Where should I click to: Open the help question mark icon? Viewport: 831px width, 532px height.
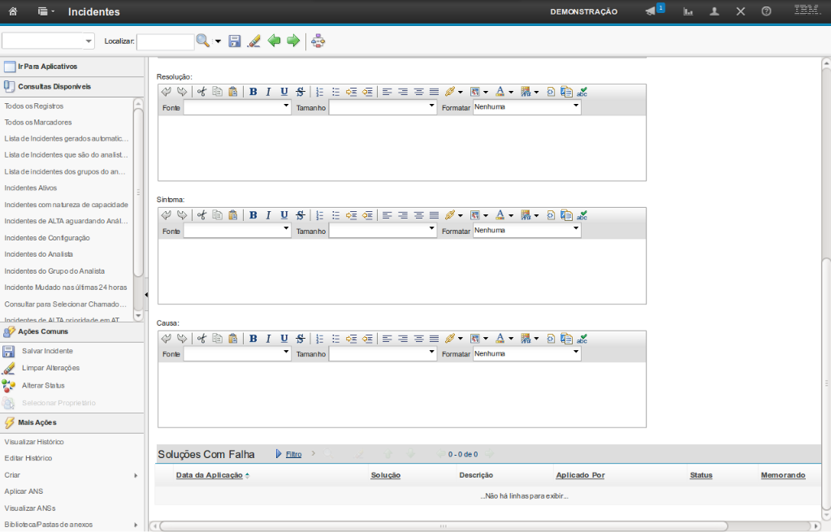pos(766,11)
